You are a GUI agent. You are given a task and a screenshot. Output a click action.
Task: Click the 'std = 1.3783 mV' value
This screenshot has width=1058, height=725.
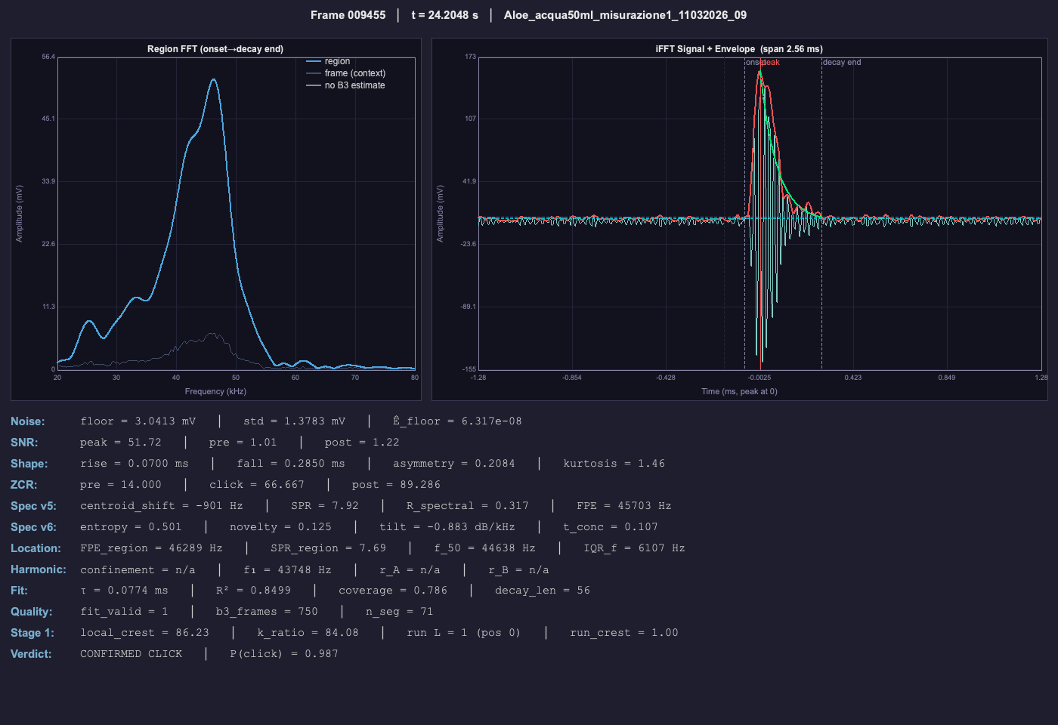(x=294, y=421)
